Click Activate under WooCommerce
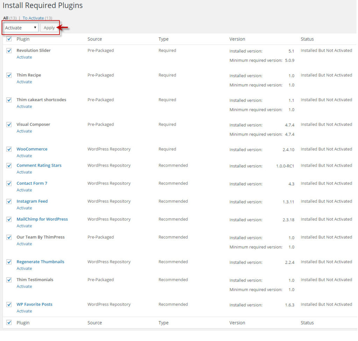This screenshot has height=341, width=358. click(24, 156)
